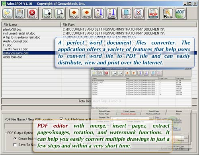Screen dimensions: 199x155
Task: Click delete document icon in PDF Editor window
Action: point(120,73)
